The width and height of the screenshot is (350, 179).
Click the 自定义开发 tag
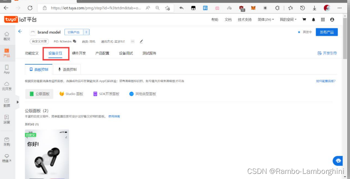(x=39, y=41)
